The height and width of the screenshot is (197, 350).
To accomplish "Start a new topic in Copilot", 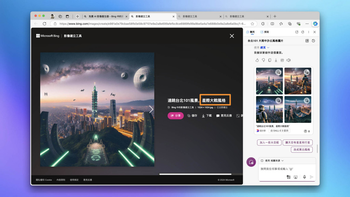I will pyautogui.click(x=251, y=162).
